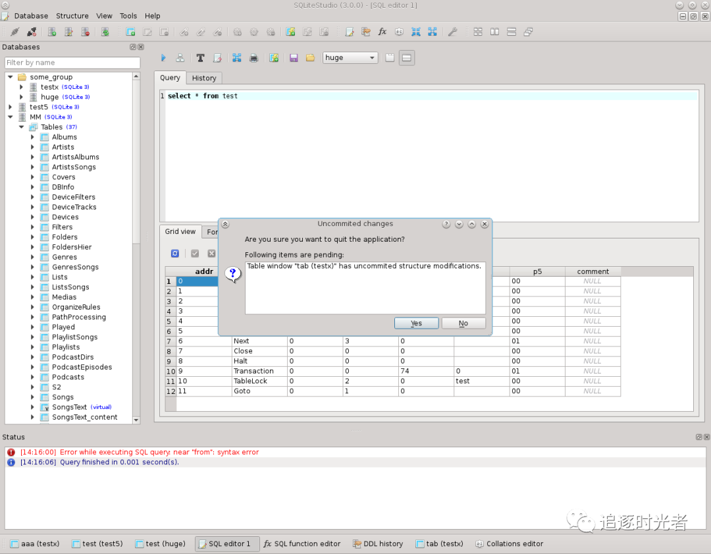Click the Filter by name field

(x=72, y=63)
